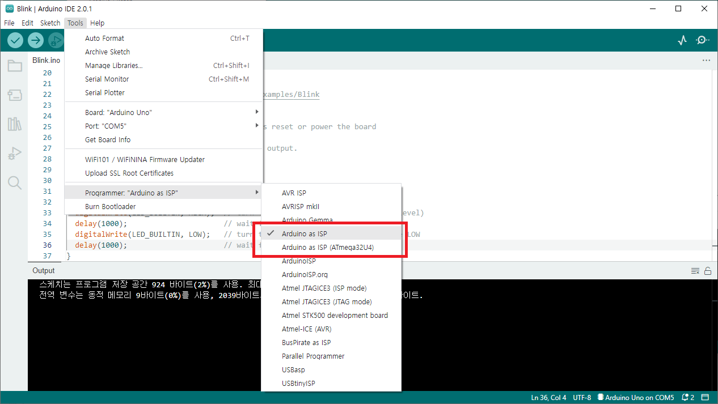Open the Sketch menu
This screenshot has height=404, width=718.
pyautogui.click(x=50, y=23)
